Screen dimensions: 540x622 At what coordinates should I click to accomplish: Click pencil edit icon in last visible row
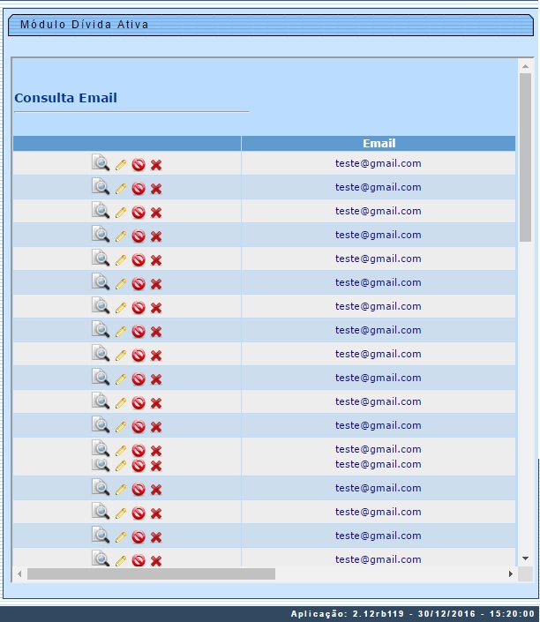(121, 560)
